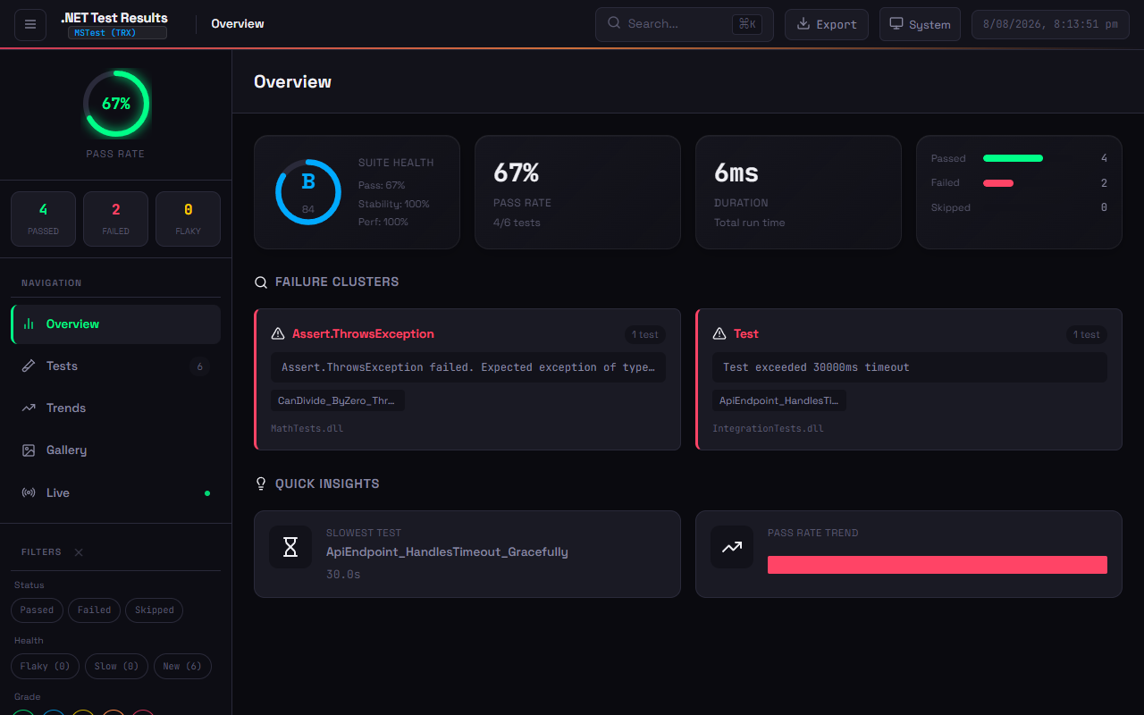Click the Overview bar chart icon
The width and height of the screenshot is (1144, 715).
pyautogui.click(x=29, y=324)
